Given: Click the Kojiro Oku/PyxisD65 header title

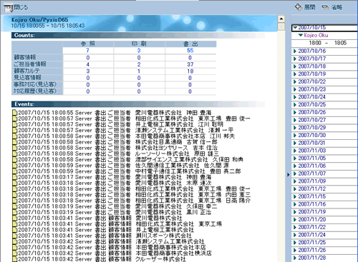Looking at the screenshot, I should 39,20.
